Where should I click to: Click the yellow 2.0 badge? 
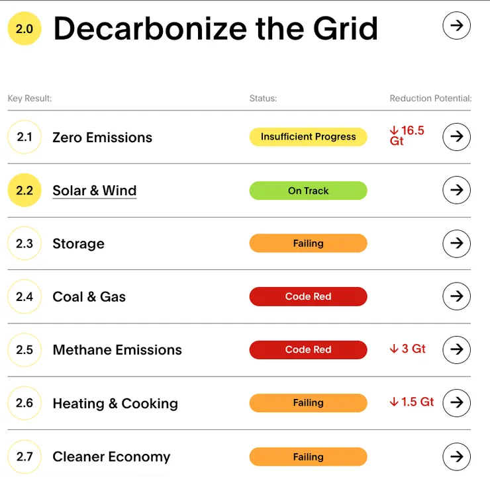[24, 28]
